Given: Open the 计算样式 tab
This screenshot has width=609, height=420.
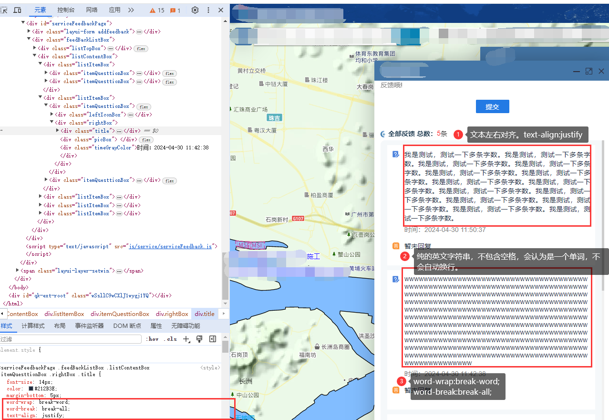Looking at the screenshot, I should pyautogui.click(x=33, y=325).
